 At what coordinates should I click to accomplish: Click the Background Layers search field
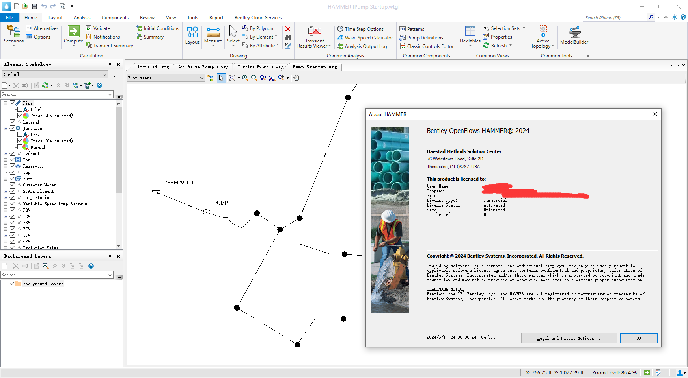57,275
